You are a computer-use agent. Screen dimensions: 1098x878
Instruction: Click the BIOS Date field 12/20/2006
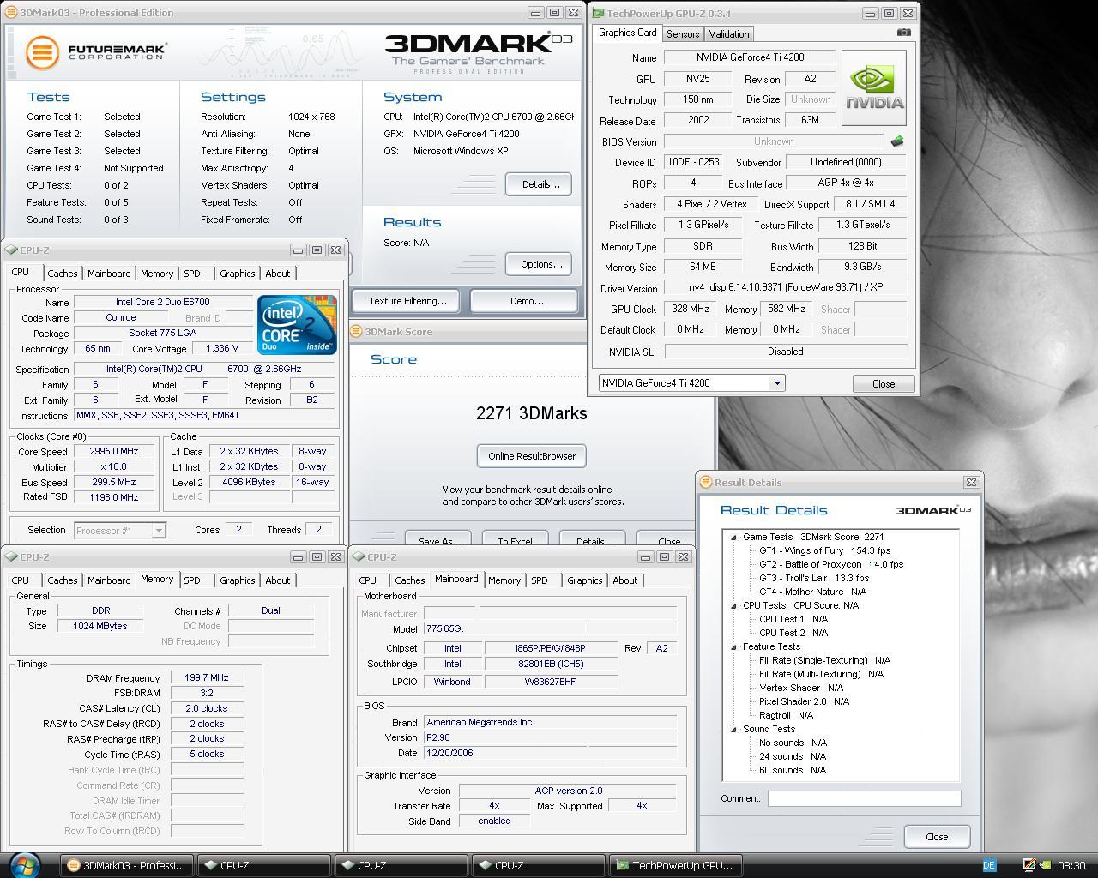pyautogui.click(x=550, y=754)
